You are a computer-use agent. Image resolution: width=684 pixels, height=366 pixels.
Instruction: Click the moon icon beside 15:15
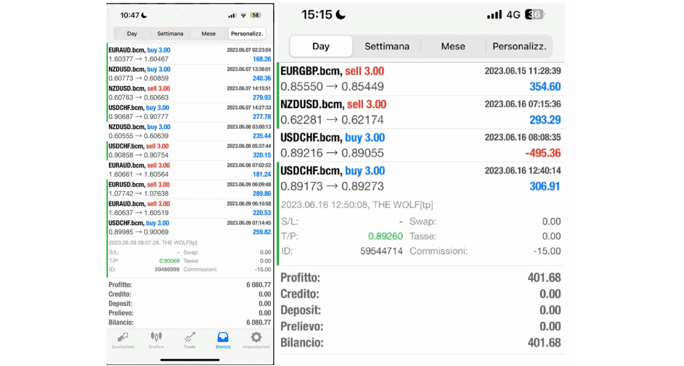(x=341, y=15)
